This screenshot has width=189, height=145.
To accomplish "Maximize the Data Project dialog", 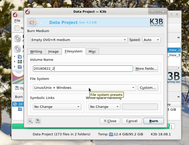I will (x=158, y=11).
